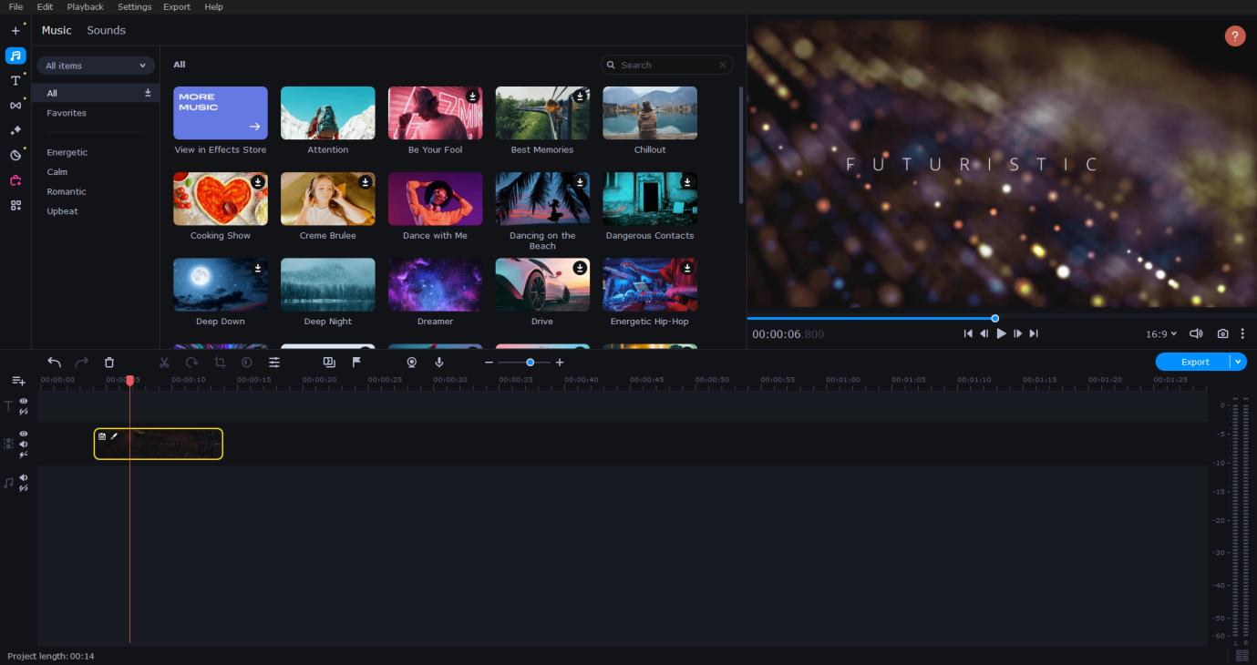The image size is (1257, 665).
Task: Open the Titles tool in left sidebar
Action: [15, 81]
